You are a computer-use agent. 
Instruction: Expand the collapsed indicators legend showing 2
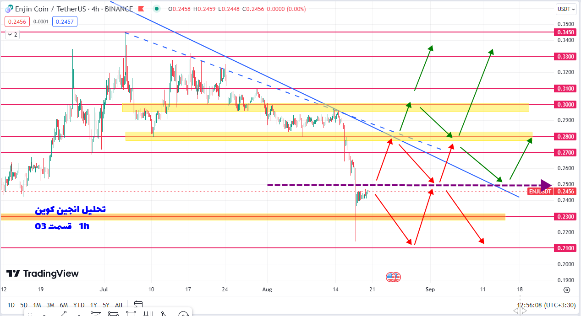(12, 34)
